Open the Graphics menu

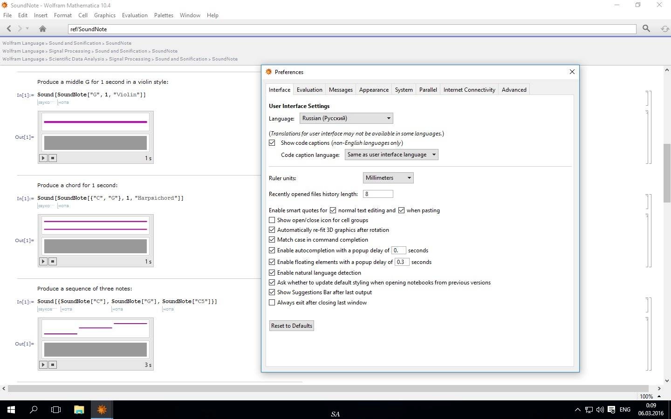105,15
